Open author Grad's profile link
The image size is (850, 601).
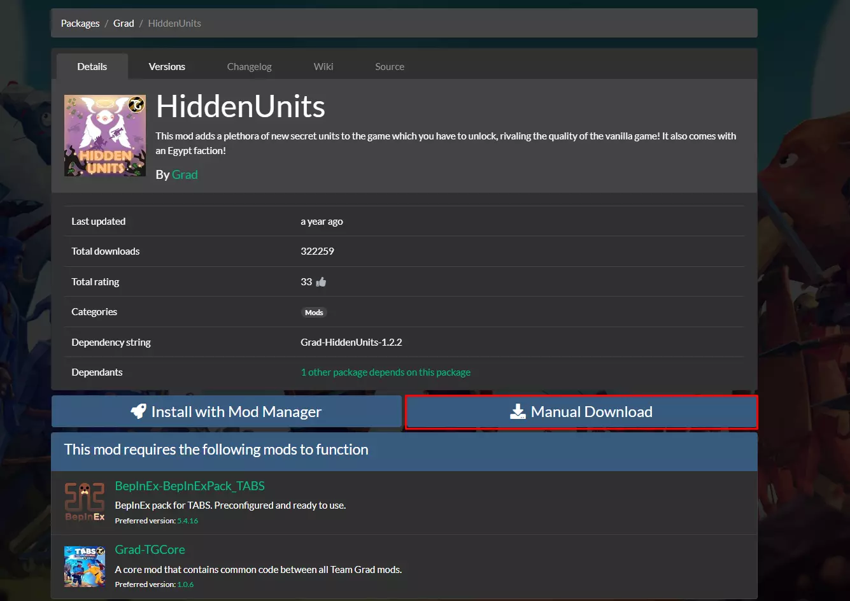(x=185, y=174)
